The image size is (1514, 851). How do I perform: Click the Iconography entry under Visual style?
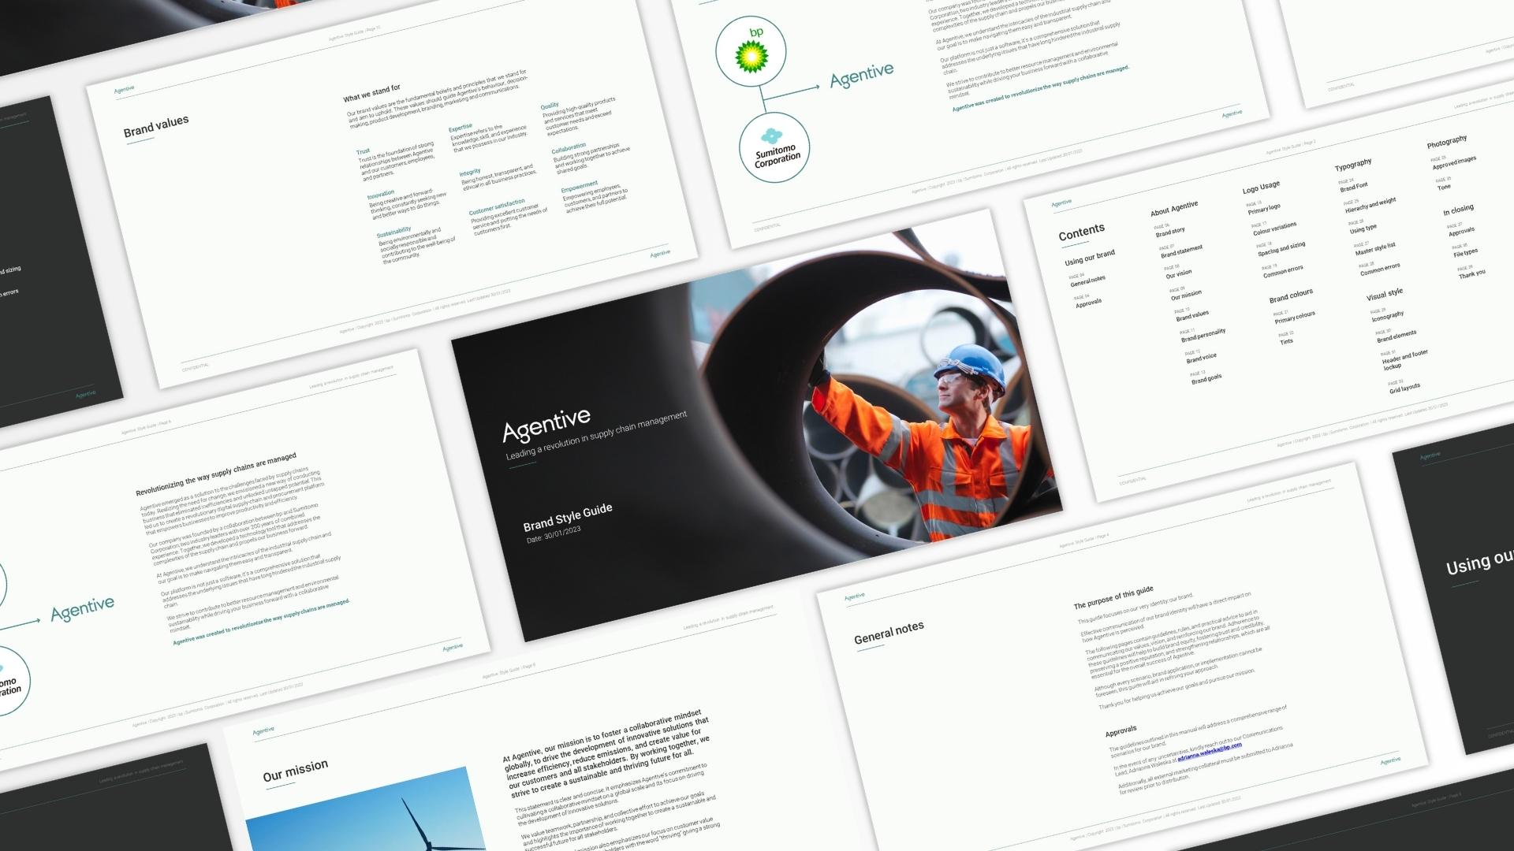point(1387,317)
